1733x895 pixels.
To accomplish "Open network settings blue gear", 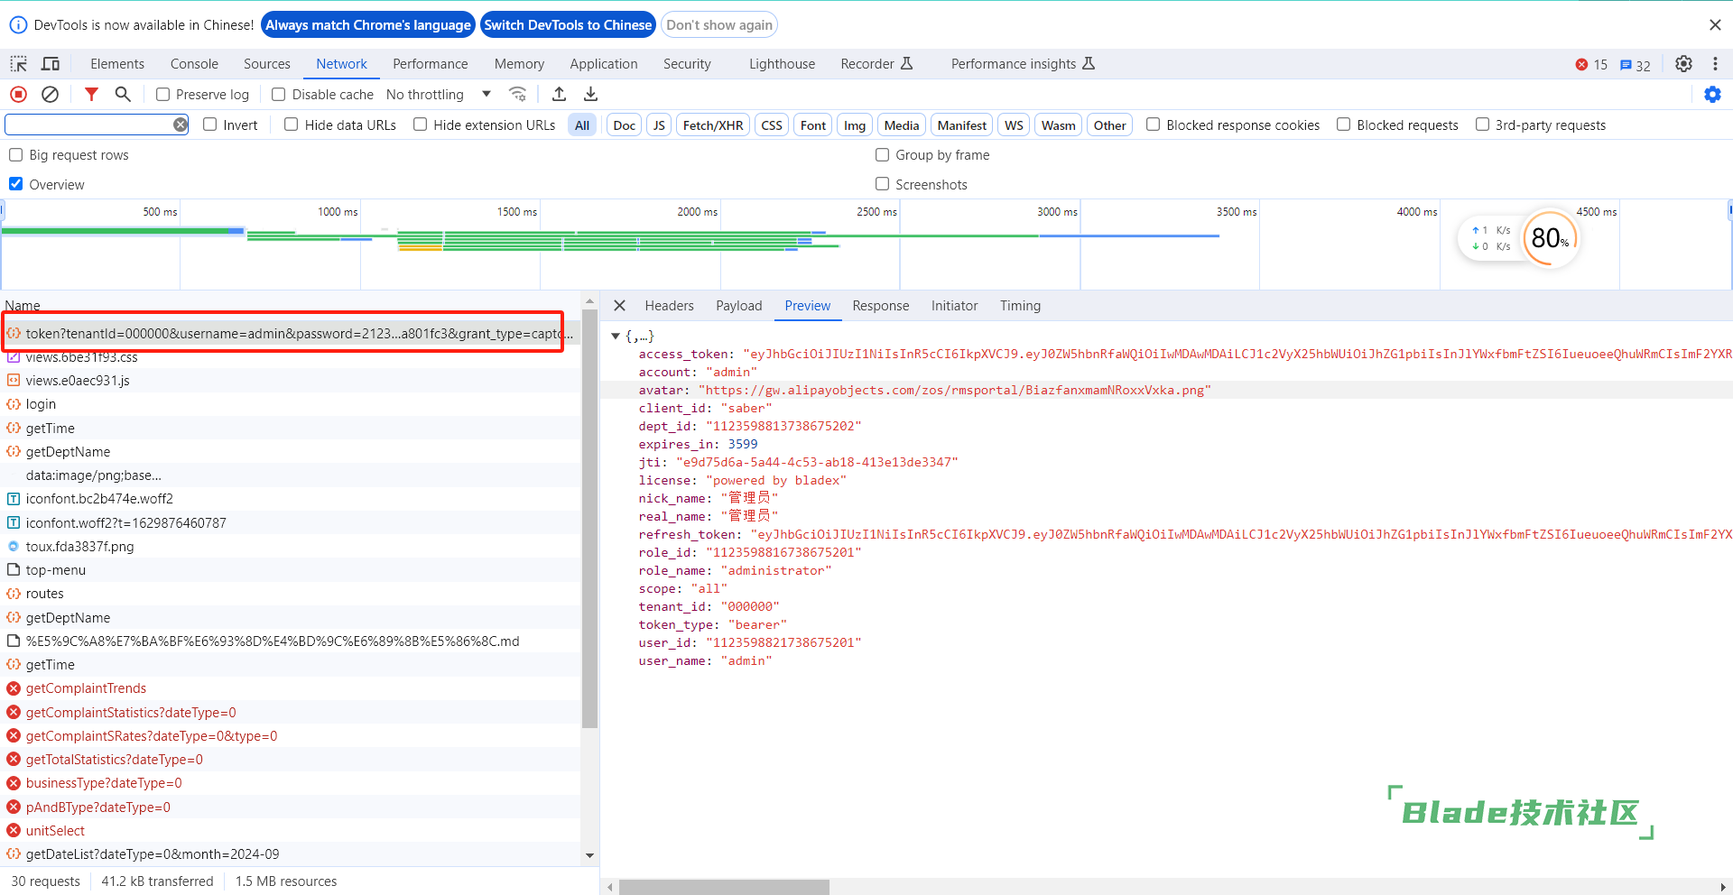I will pos(1712,94).
